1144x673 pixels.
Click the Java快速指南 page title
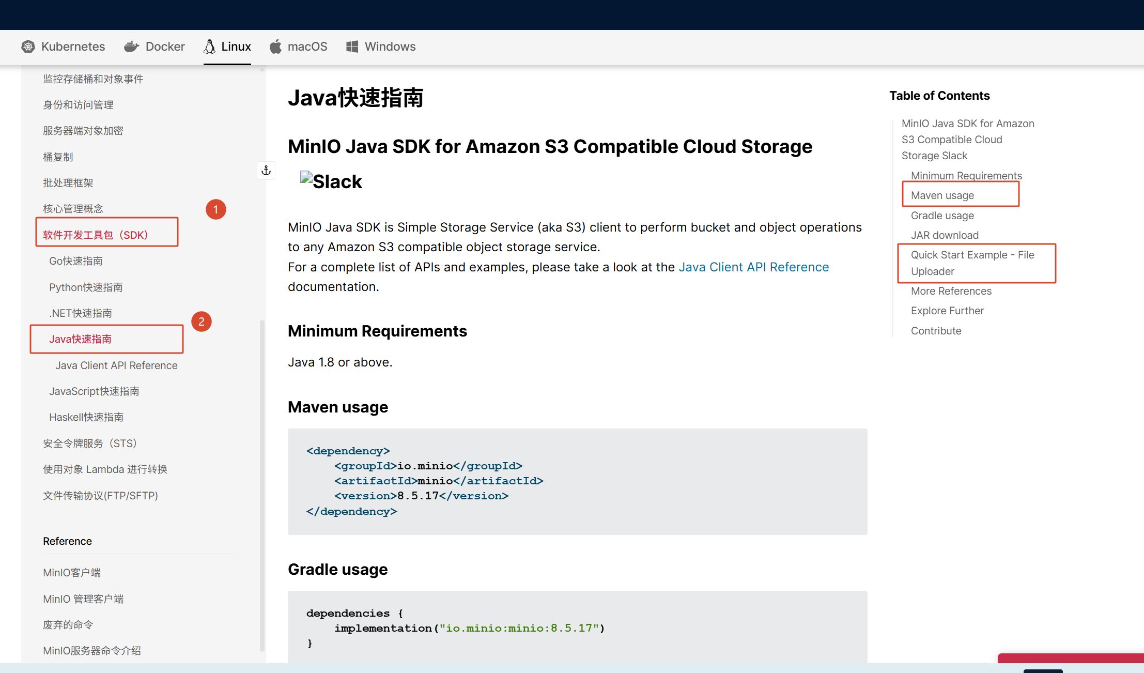click(355, 98)
